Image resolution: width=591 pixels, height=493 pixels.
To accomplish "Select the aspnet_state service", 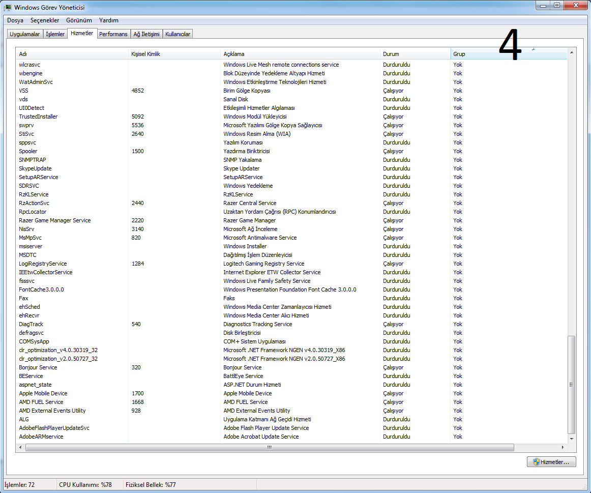I will coord(36,385).
